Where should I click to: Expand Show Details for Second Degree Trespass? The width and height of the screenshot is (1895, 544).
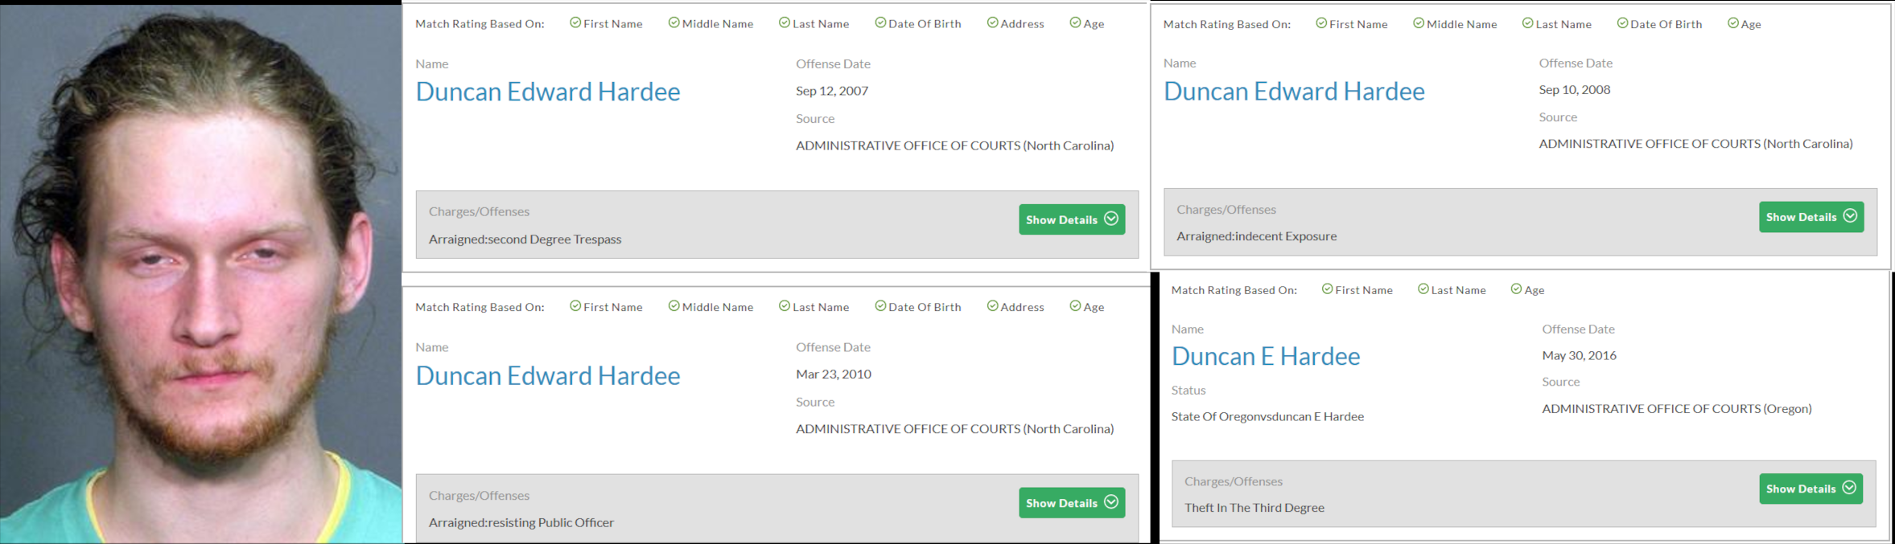click(1071, 219)
